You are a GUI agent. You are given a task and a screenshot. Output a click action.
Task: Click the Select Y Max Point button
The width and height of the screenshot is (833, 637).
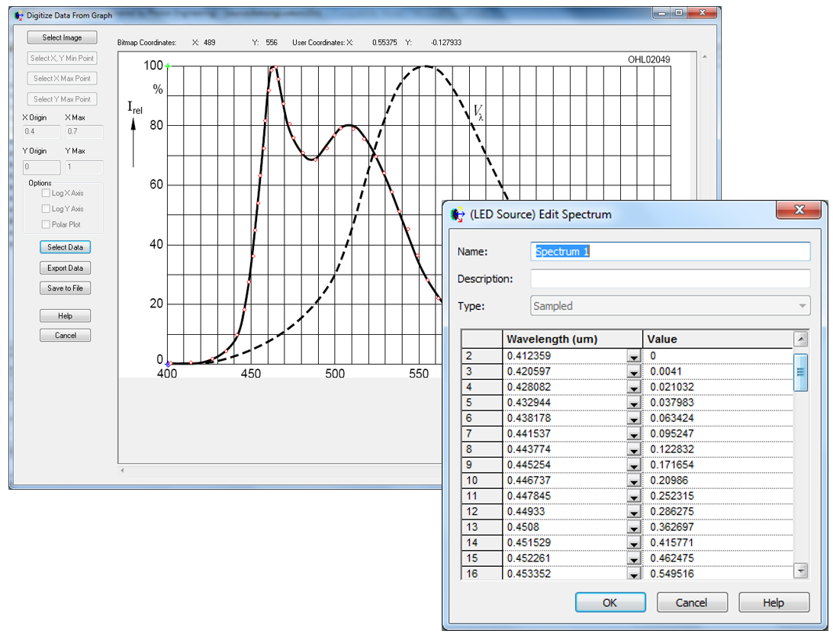62,99
